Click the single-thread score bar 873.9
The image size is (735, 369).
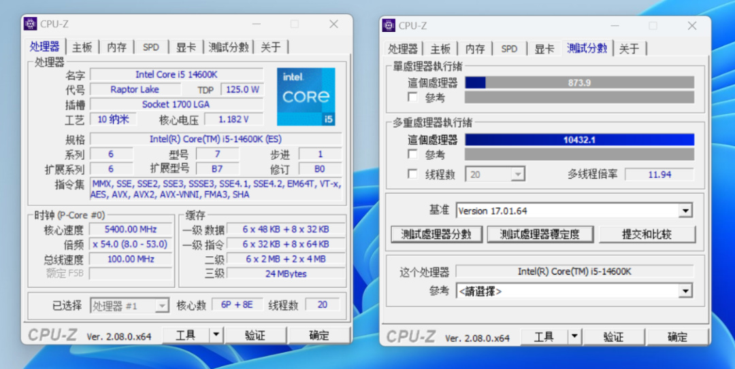point(579,83)
